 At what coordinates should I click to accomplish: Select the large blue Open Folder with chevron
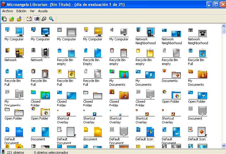(202, 95)
